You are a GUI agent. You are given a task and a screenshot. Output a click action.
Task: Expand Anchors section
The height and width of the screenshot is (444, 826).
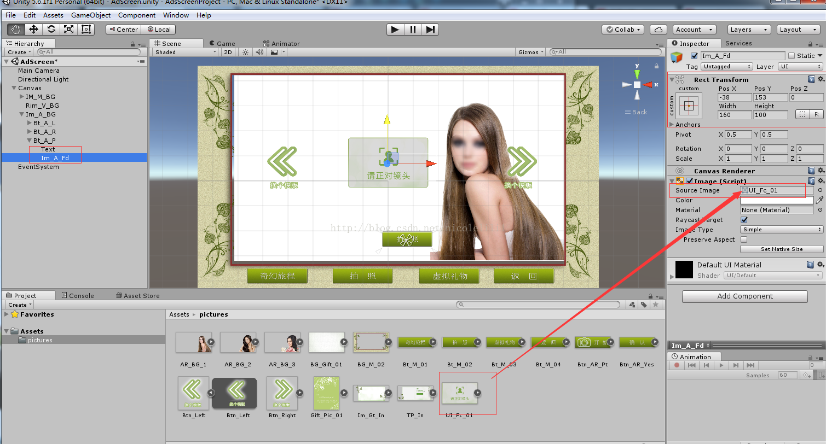(x=672, y=125)
